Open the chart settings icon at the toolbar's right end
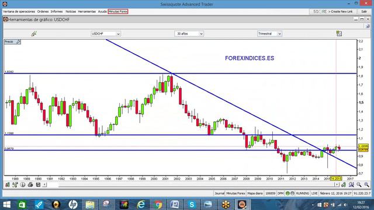The image size is (374, 210). [x=339, y=34]
